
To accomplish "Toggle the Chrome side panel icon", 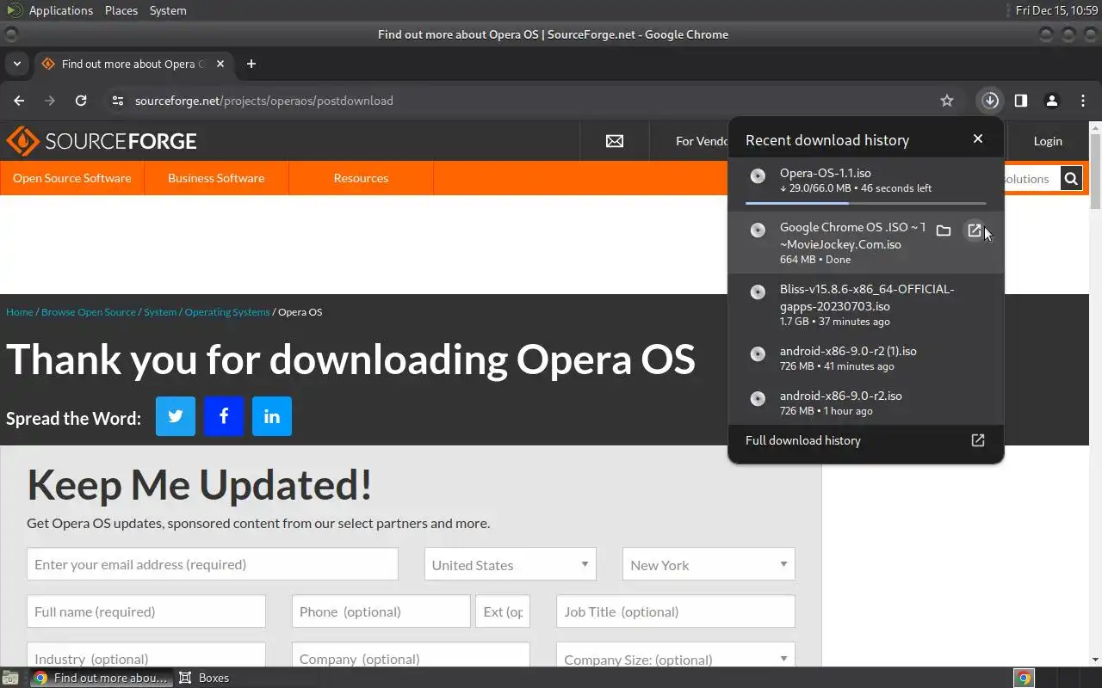I will point(1021,101).
